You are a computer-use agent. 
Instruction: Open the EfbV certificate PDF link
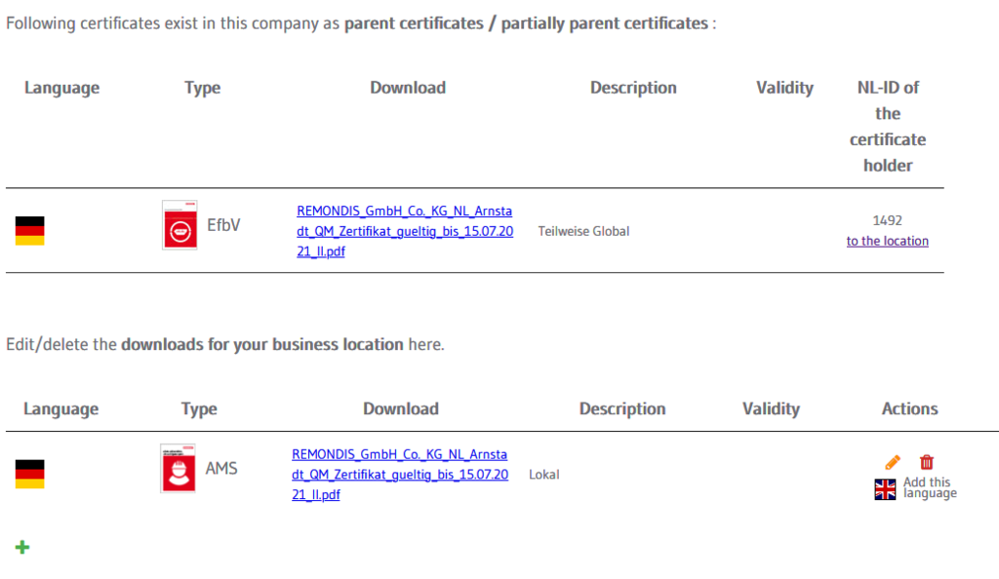pyautogui.click(x=405, y=231)
